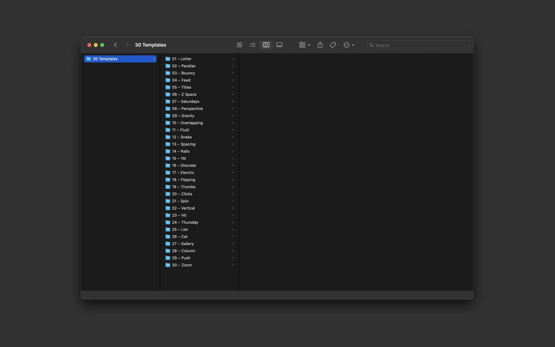Open the 01 – Letter folder

182,59
